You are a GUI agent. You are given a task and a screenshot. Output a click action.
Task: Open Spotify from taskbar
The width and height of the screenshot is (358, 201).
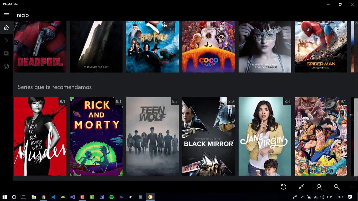click(x=112, y=197)
